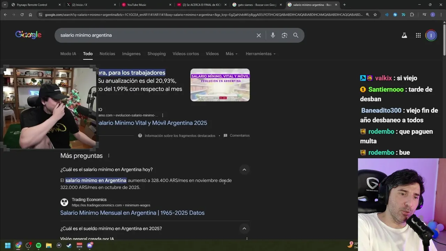This screenshot has height=251, width=446.
Task: Switch to the Inicio / X browser tab
Action: pyautogui.click(x=91, y=5)
